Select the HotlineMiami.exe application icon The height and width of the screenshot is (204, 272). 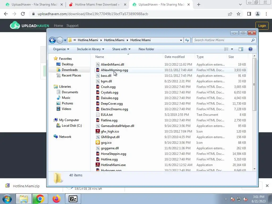(98, 165)
